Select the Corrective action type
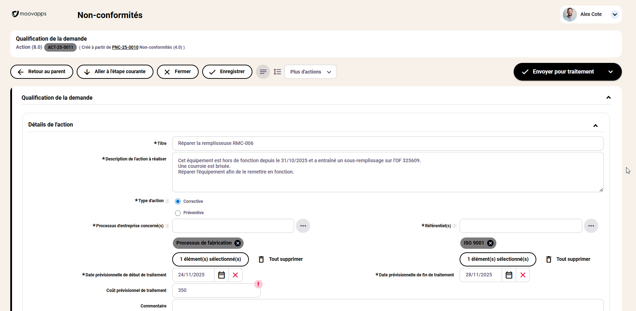 pyautogui.click(x=178, y=201)
